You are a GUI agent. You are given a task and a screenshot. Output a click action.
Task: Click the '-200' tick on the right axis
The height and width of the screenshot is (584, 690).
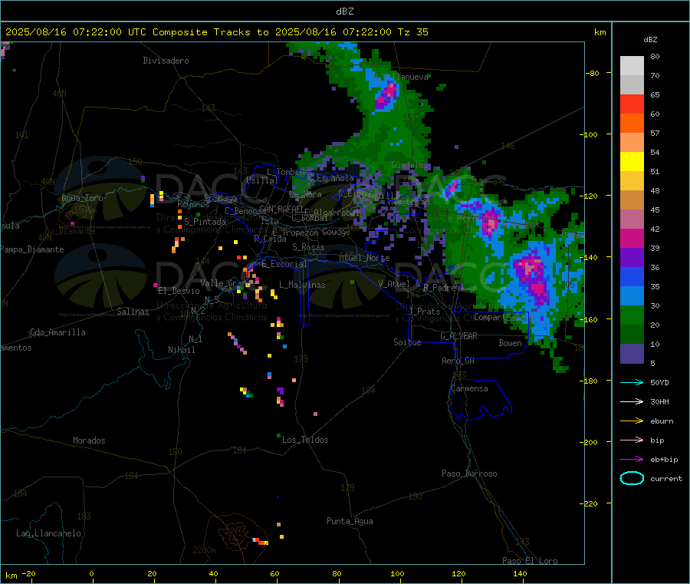coord(590,442)
